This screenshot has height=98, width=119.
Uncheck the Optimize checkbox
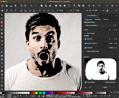click(x=85, y=48)
